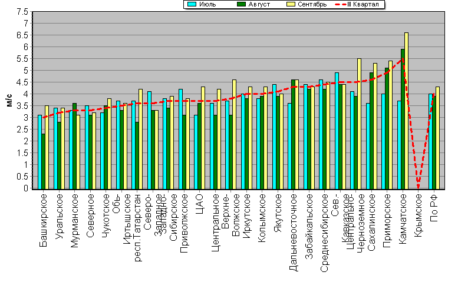Click the 0.5 value on the vertical axis

pyautogui.click(x=22, y=177)
